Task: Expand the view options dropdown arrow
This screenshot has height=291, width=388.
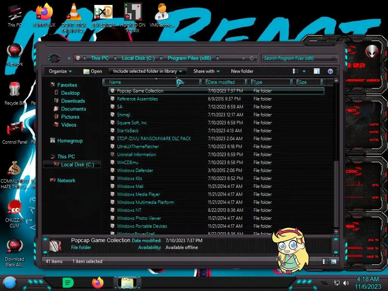Action: click(304, 71)
